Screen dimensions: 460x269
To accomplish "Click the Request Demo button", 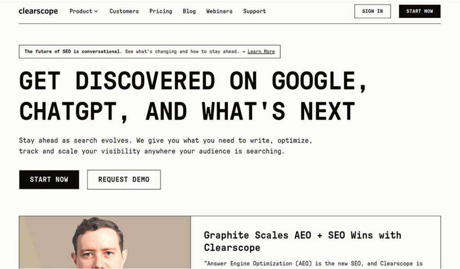I will [x=124, y=179].
